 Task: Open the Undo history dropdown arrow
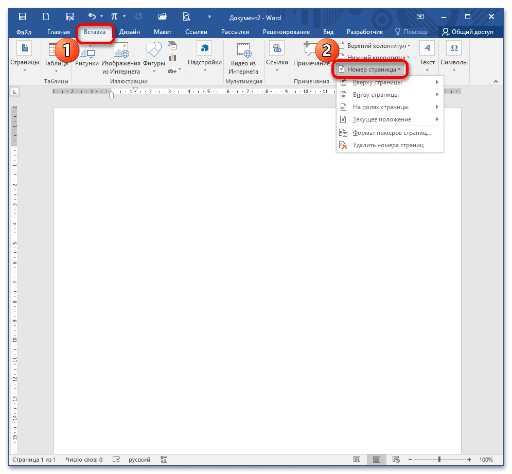101,16
